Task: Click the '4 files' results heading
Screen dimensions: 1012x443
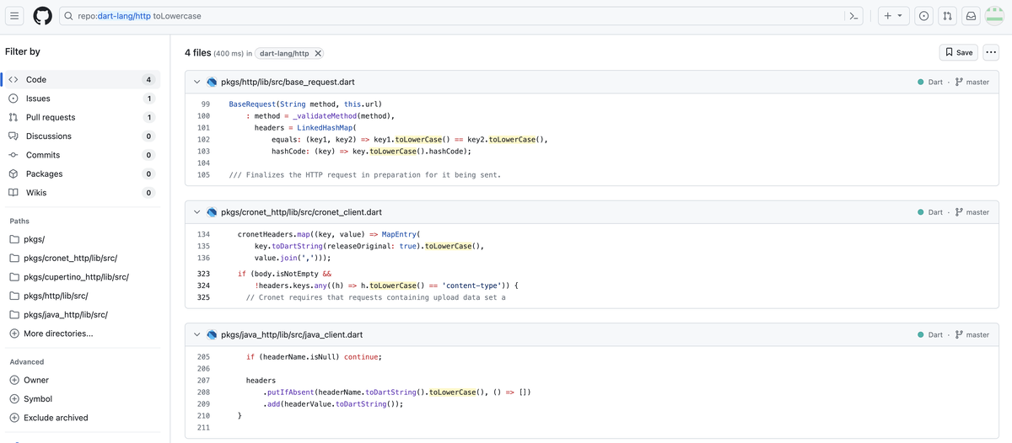Action: (x=197, y=52)
